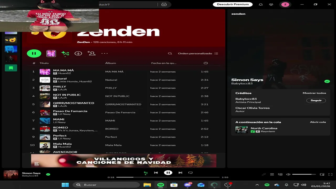The height and width of the screenshot is (189, 336).
Task: Select the Mala Mala track title
Action: [x=62, y=144]
